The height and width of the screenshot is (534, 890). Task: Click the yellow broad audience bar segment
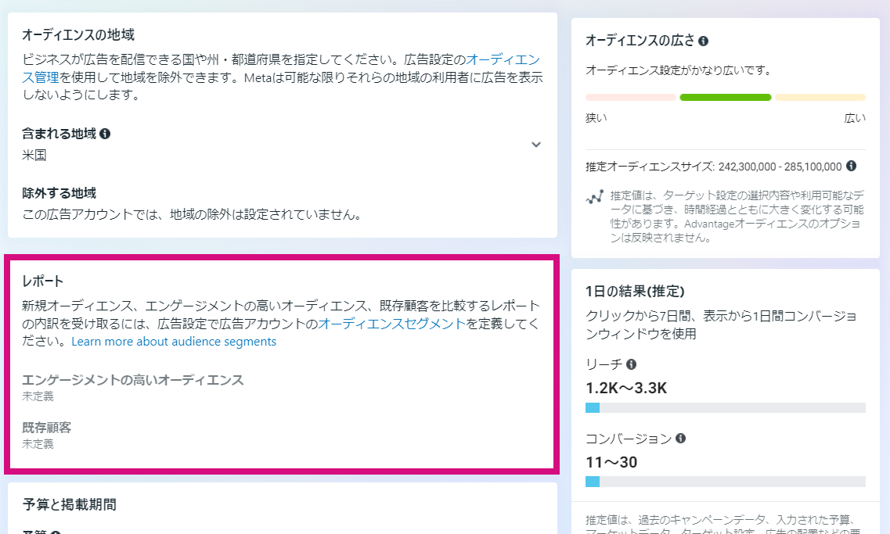[x=820, y=98]
